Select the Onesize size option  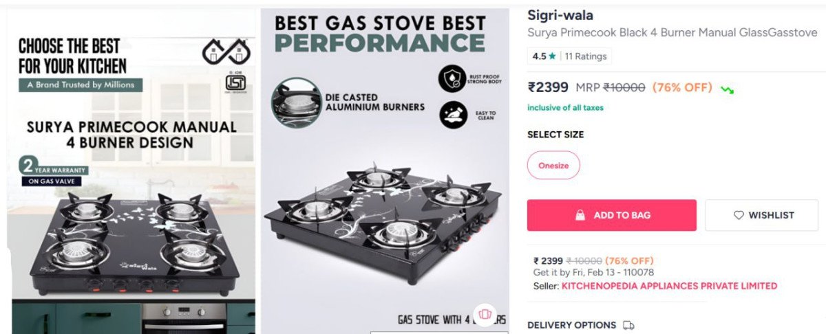[x=553, y=165]
